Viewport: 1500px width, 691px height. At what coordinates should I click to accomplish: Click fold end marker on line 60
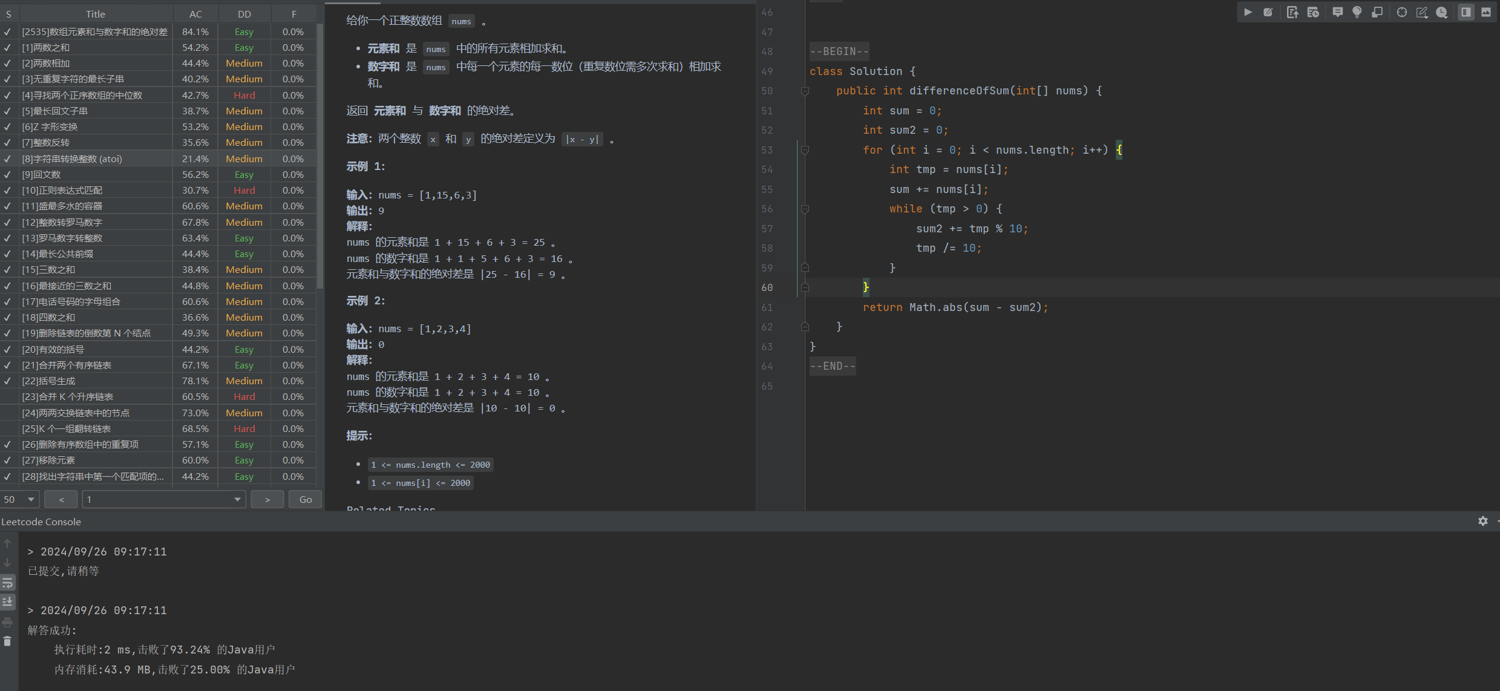[x=805, y=287]
